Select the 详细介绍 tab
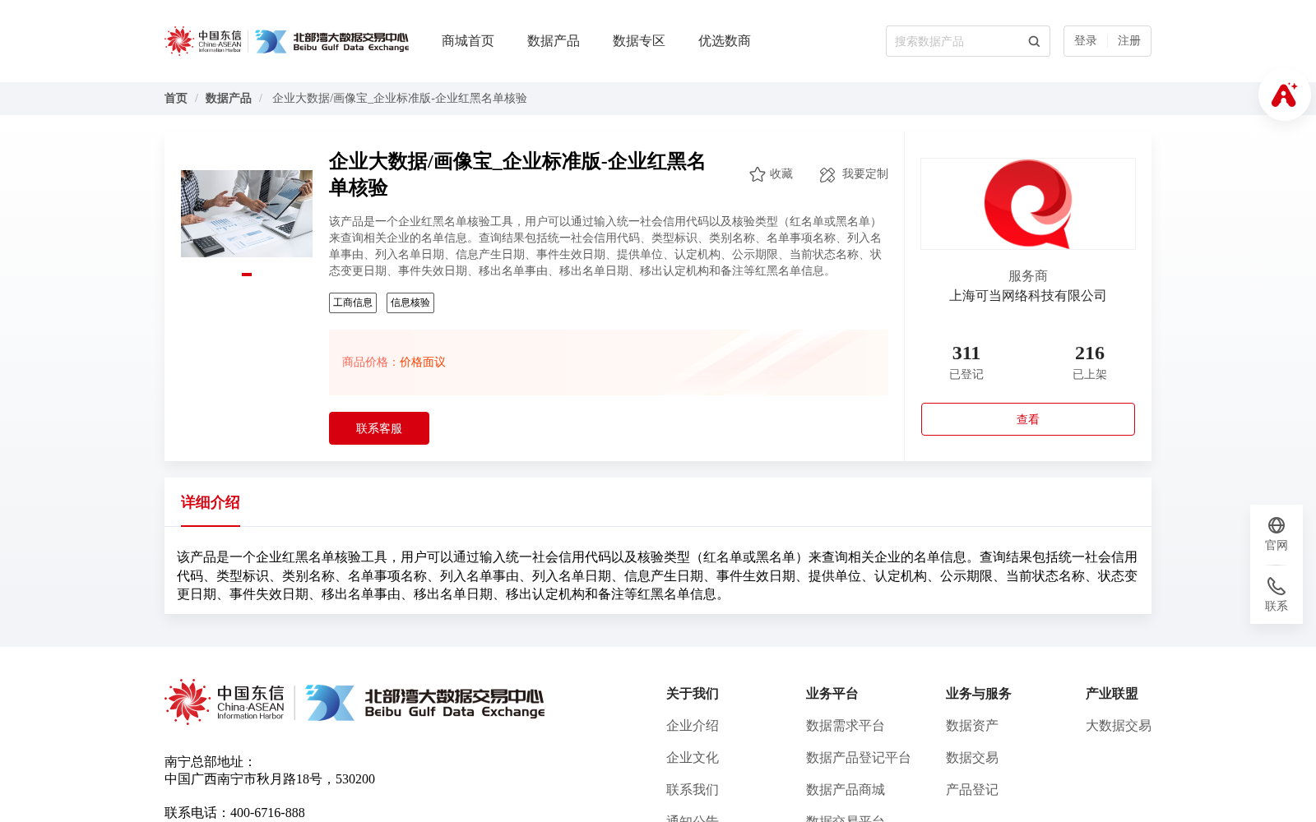The height and width of the screenshot is (822, 1316). click(211, 502)
